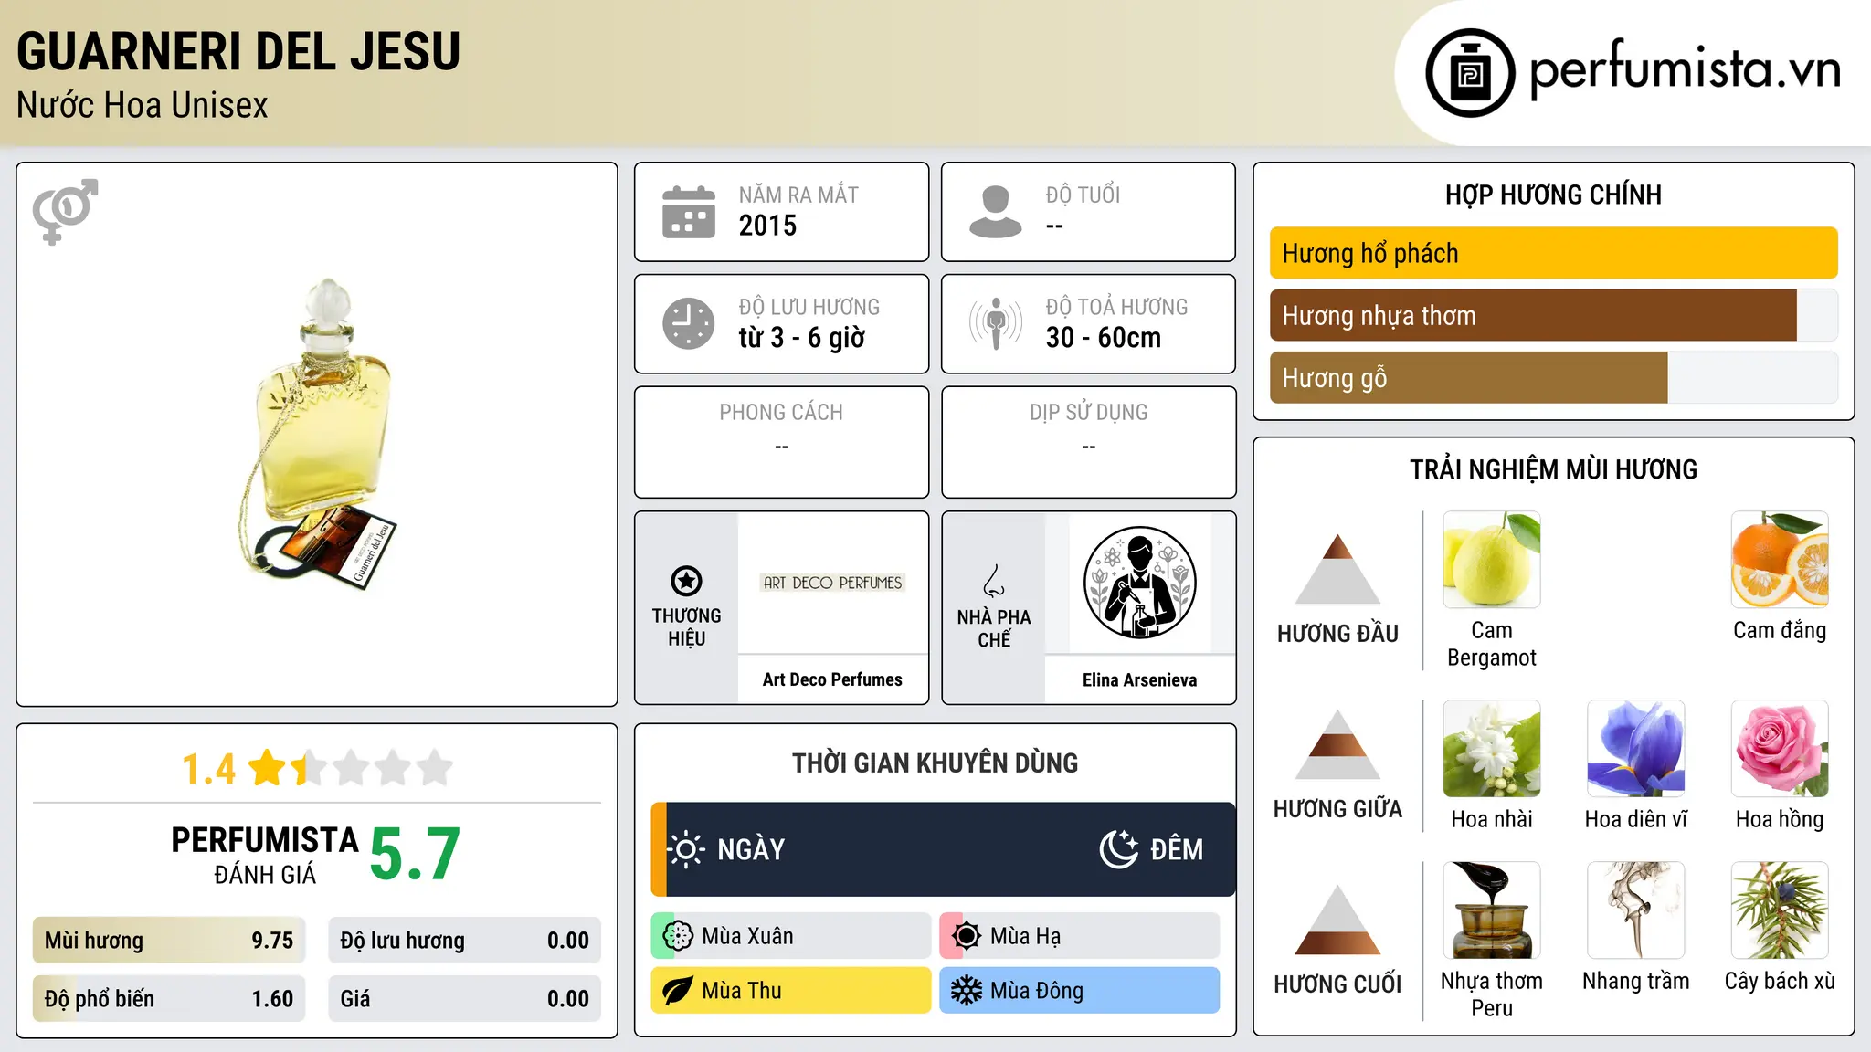This screenshot has width=1871, height=1052.
Task: Click the Độ lưu hương score row
Action: click(465, 941)
